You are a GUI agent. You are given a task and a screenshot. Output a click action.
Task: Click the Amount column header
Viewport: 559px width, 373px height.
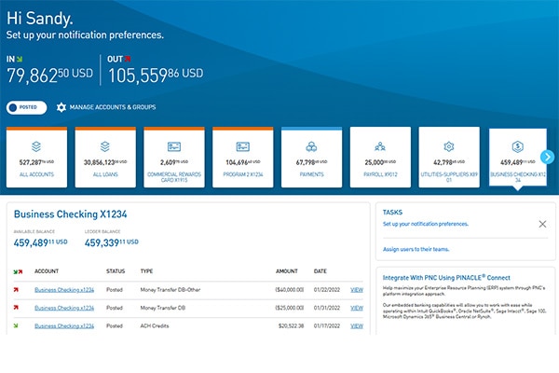coord(286,271)
